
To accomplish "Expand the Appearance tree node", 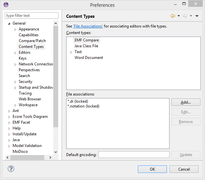I will pos(15,29).
